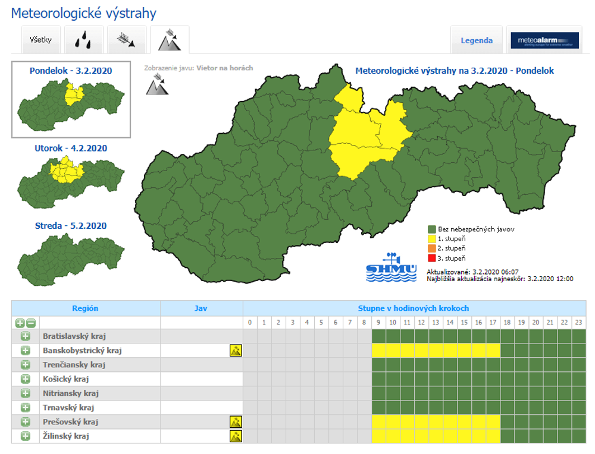Click the Pondelok - 3.2.2020 heading link
The height and width of the screenshot is (454, 595).
coord(71,71)
